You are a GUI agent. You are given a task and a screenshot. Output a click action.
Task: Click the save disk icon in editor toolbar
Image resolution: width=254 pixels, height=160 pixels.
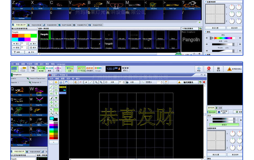(x=61, y=82)
